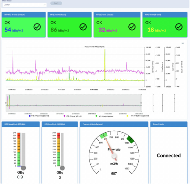Click the HT Week thermometer bulb
The height and width of the screenshot is (184, 190).
pos(62,168)
